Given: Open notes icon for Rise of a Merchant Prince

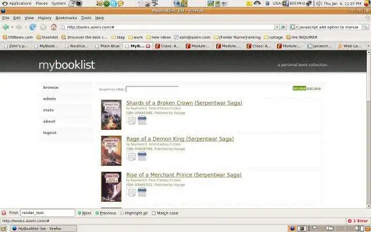Looking at the screenshot, I should tap(131, 193).
